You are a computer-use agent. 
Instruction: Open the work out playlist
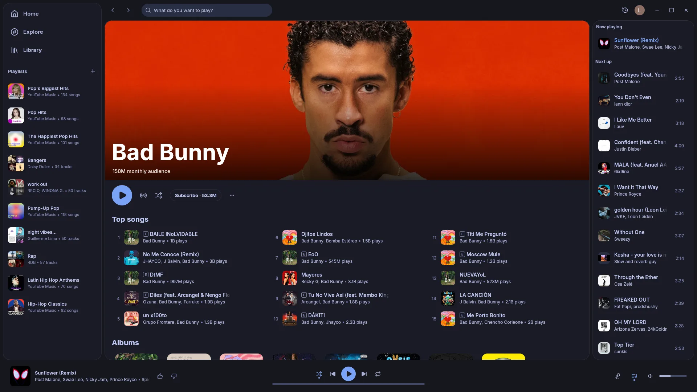[x=52, y=187]
